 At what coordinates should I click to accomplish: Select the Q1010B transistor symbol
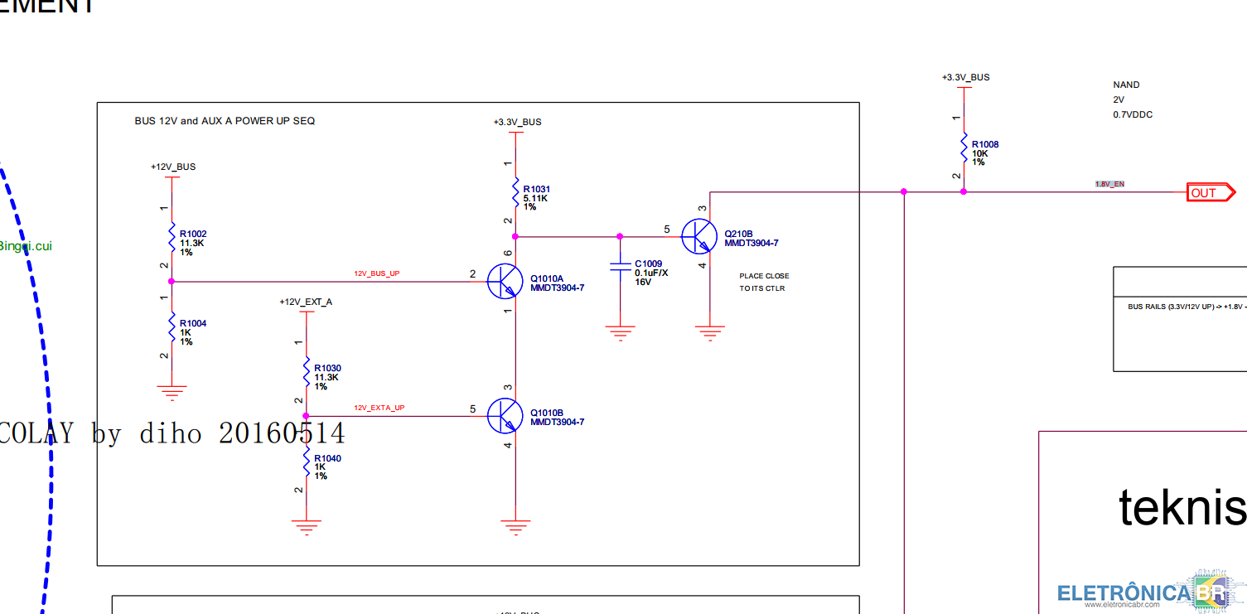tap(503, 416)
